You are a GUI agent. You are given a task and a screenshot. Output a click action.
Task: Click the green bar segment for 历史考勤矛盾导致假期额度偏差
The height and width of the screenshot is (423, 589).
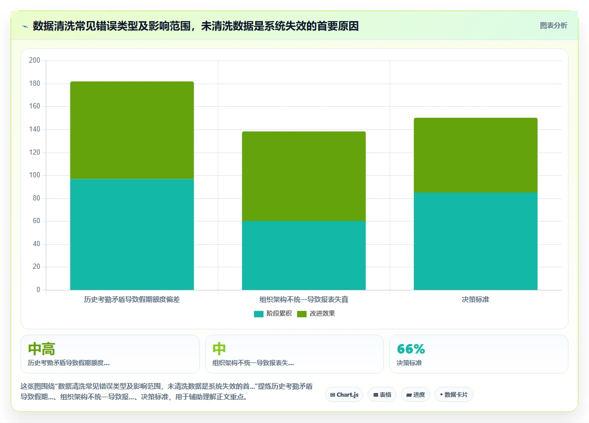tap(132, 130)
